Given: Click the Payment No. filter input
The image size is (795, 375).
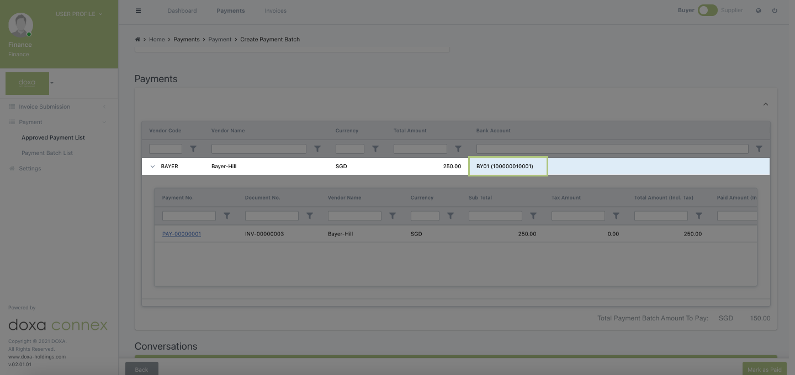Looking at the screenshot, I should coord(189,216).
